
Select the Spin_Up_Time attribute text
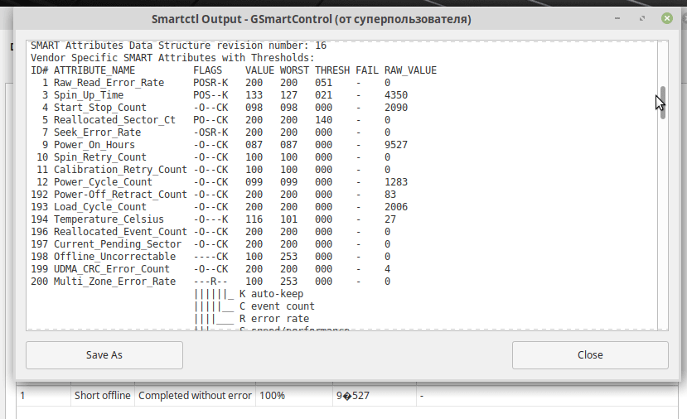[x=89, y=95]
